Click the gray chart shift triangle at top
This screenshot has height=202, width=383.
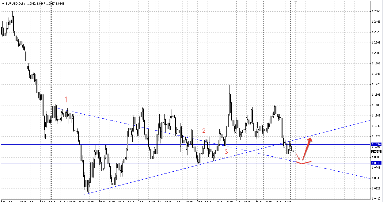296,2
